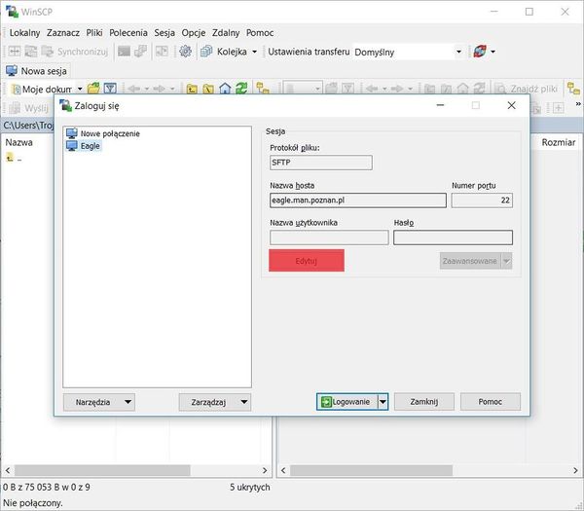Click the Protokół pliku SFTP field
The height and width of the screenshot is (511, 584).
point(320,163)
